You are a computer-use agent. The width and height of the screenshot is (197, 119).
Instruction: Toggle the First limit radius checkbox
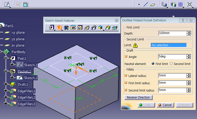point(126,83)
